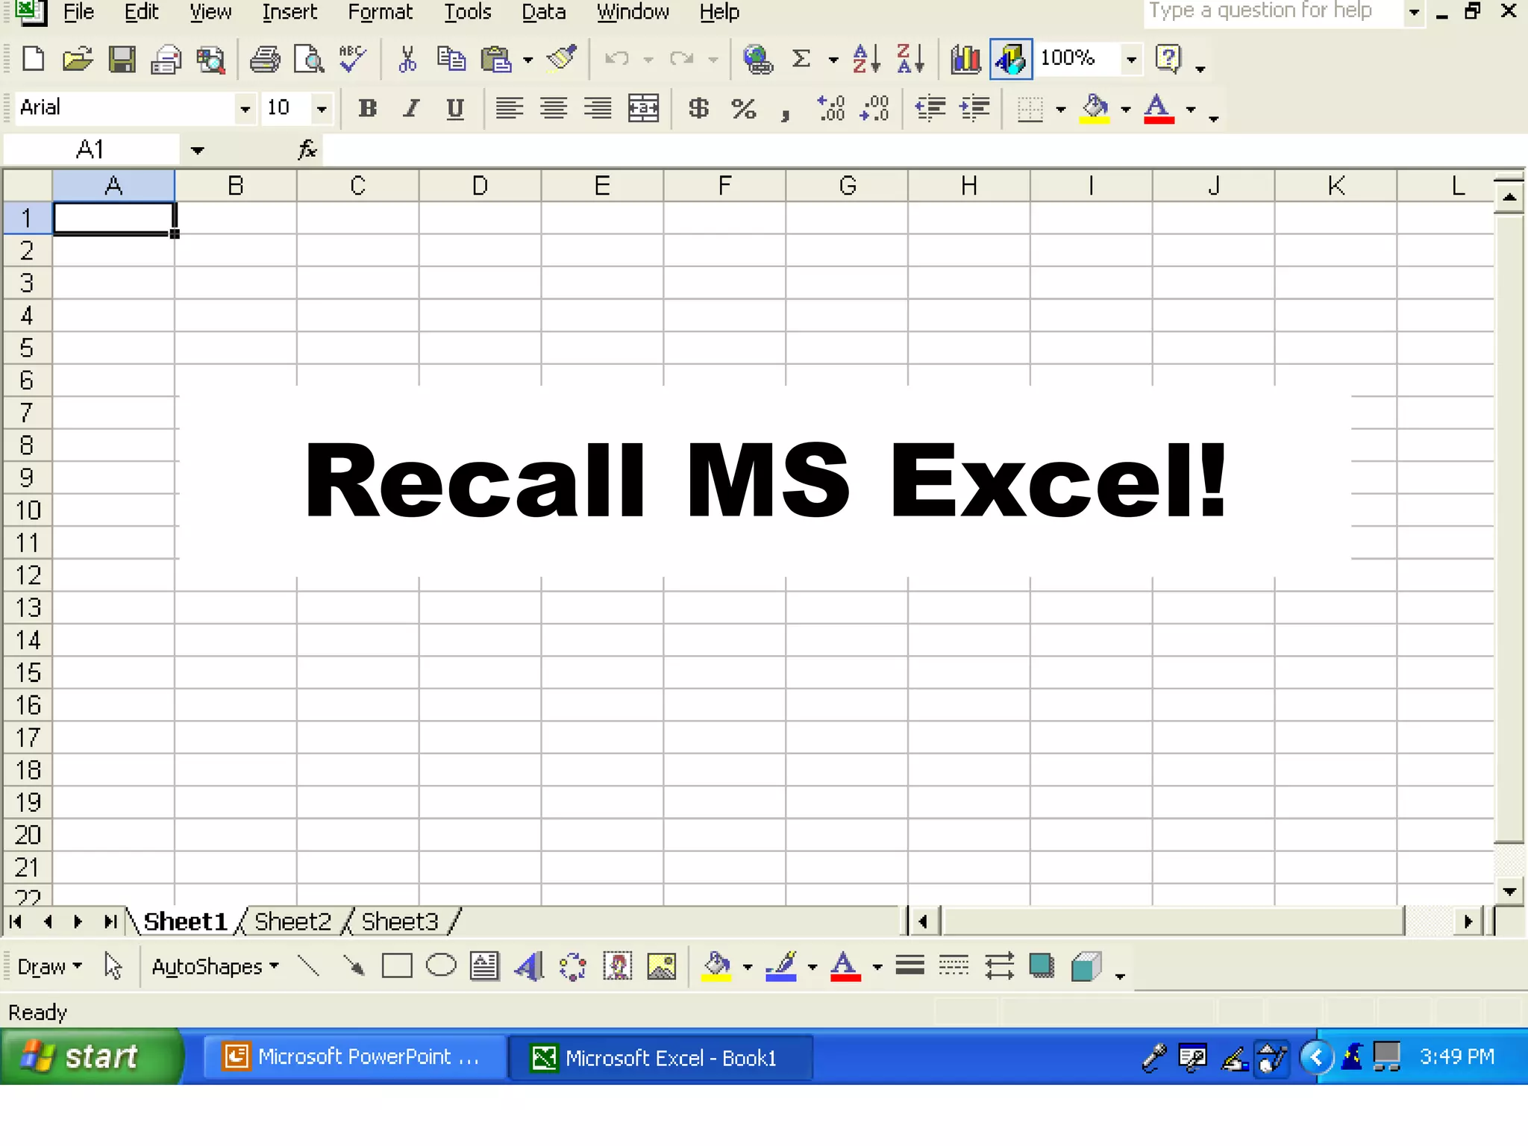Center cell text horizontally
Screen dimensions: 1528x1146
(554, 109)
